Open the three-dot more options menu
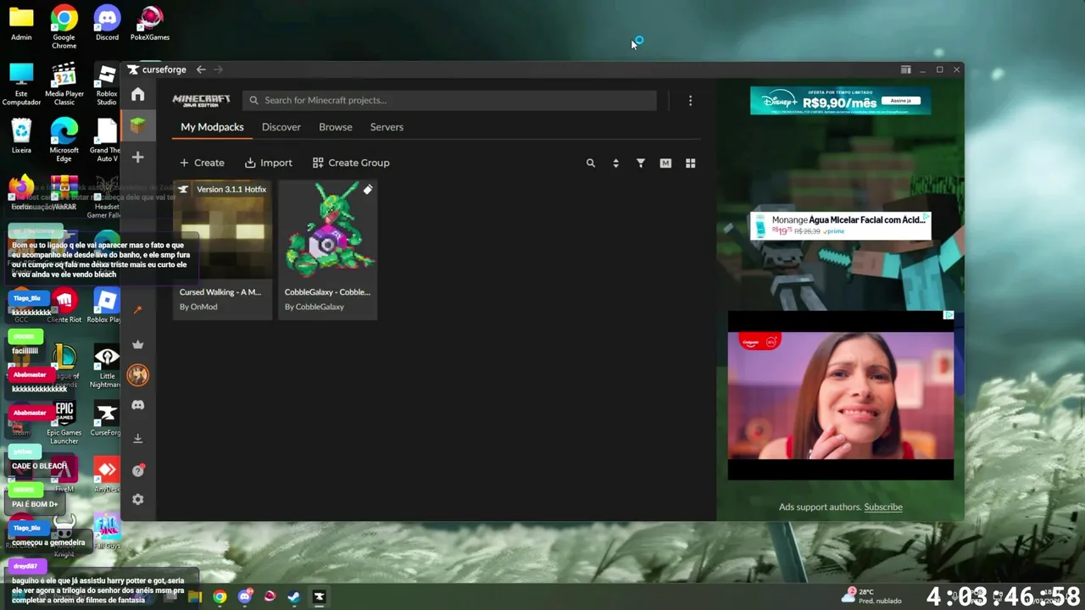The width and height of the screenshot is (1085, 610). tap(690, 100)
